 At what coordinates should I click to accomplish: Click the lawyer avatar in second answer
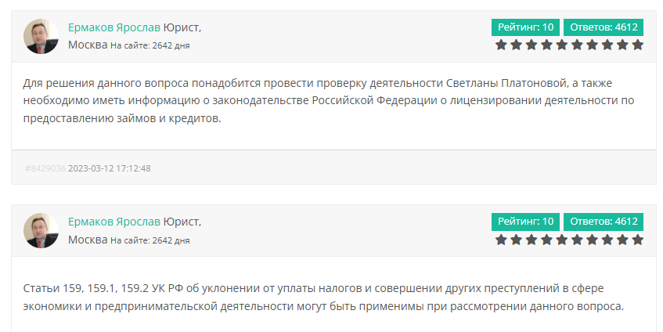[x=41, y=230]
